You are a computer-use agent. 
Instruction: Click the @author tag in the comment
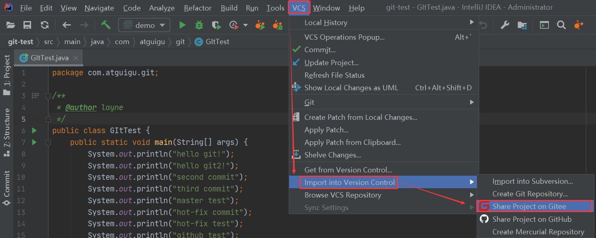click(x=81, y=108)
